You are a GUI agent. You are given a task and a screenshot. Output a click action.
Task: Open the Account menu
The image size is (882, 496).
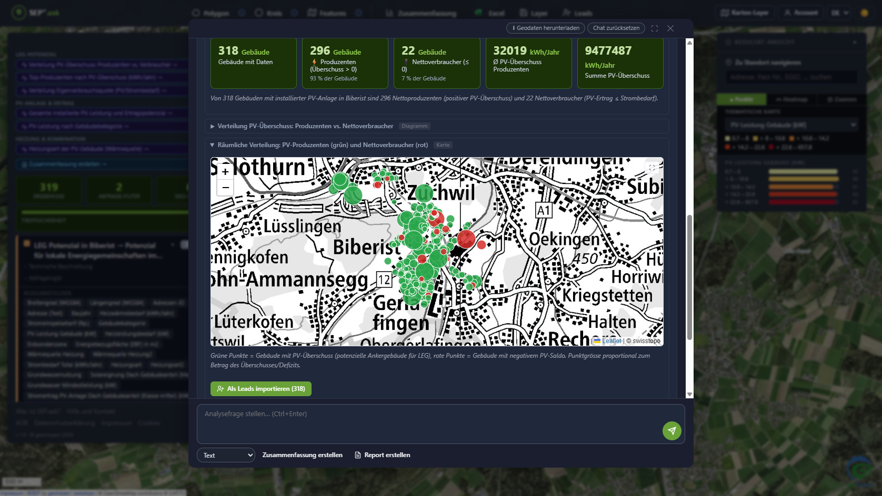[801, 13]
